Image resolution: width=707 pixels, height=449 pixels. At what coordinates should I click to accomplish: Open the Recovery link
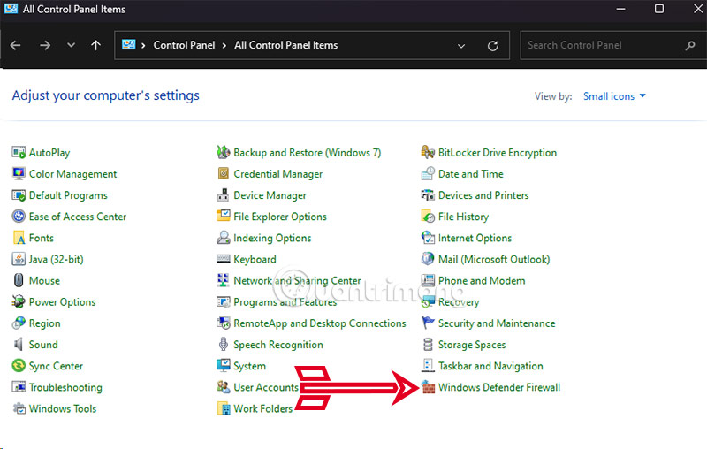(459, 301)
